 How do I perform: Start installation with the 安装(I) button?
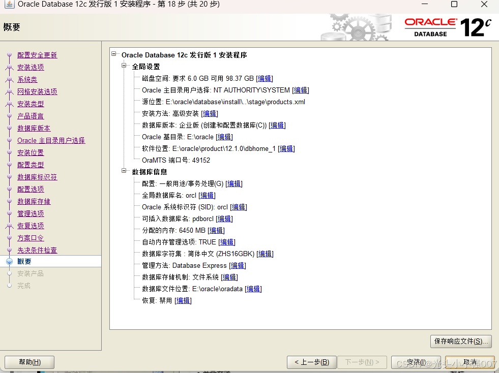coord(416,362)
